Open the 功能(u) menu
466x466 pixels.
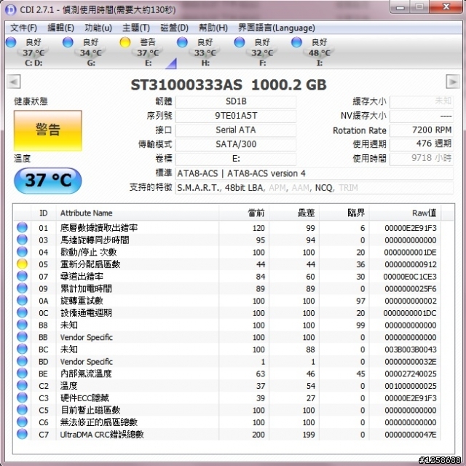98,28
